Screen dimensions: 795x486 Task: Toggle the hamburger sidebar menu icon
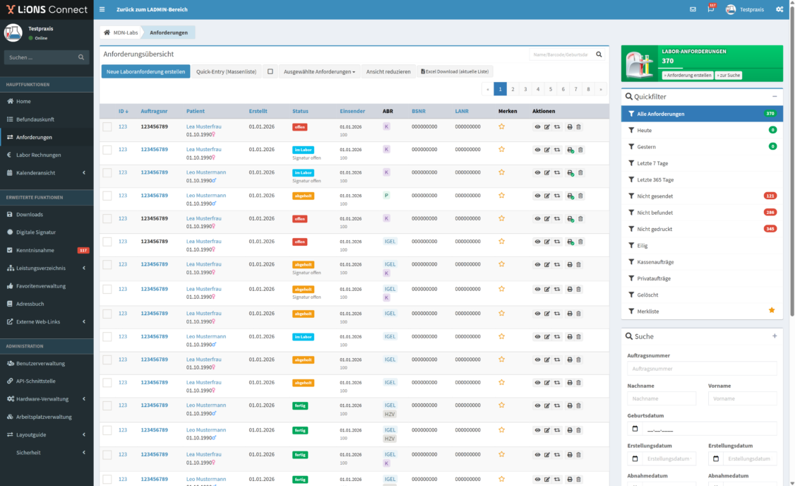102,9
